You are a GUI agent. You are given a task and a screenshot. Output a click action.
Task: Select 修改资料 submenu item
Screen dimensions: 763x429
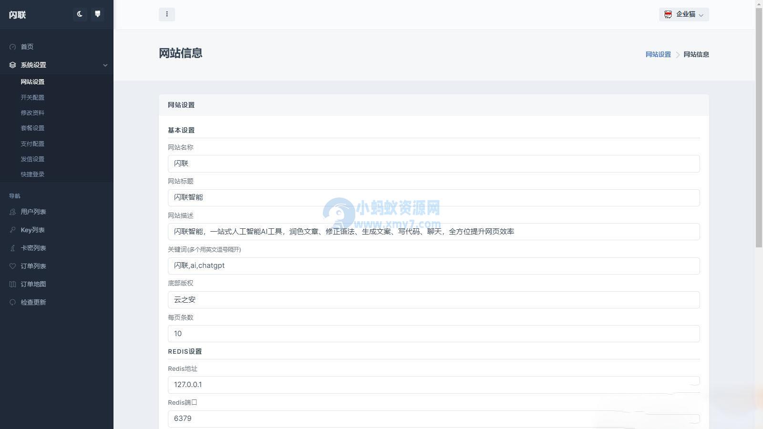(32, 113)
